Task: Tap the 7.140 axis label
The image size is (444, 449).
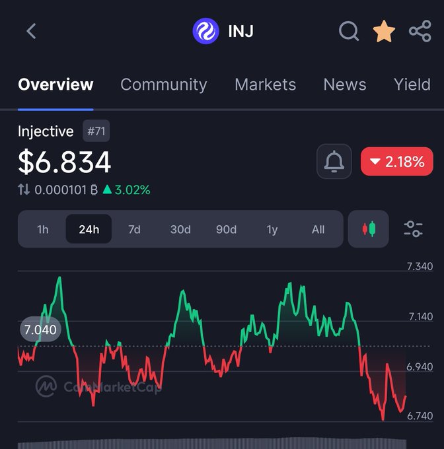Action: tap(420, 316)
